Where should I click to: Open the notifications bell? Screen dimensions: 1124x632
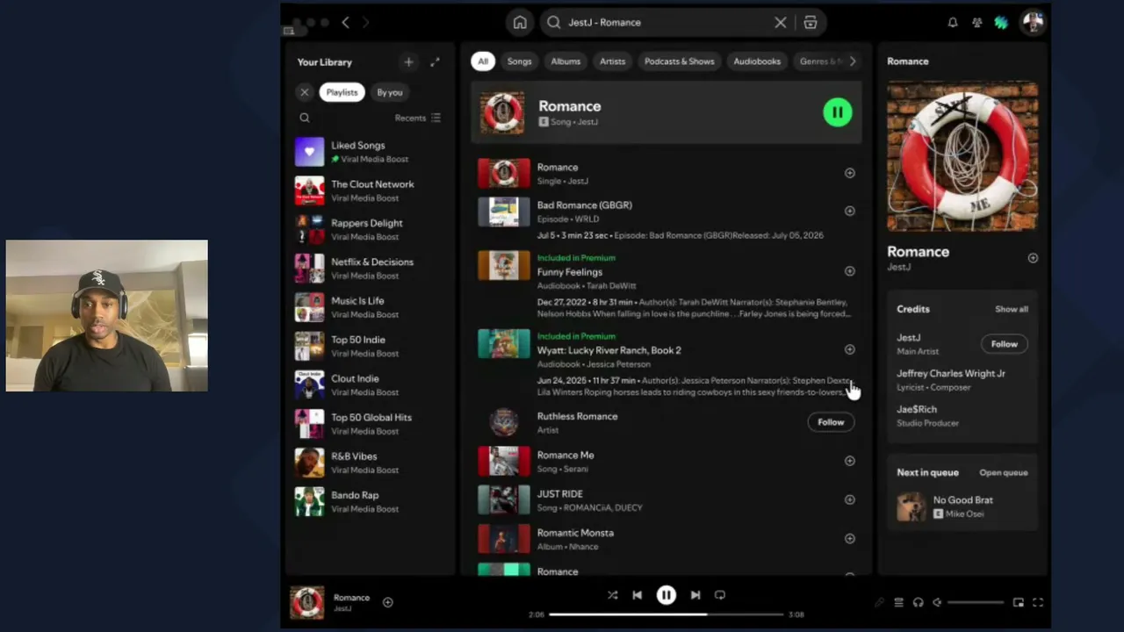pyautogui.click(x=953, y=23)
